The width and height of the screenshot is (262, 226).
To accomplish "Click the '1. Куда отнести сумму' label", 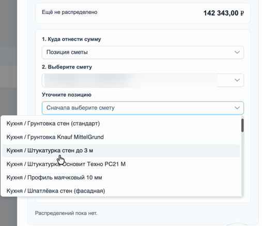I will pos(71,39).
